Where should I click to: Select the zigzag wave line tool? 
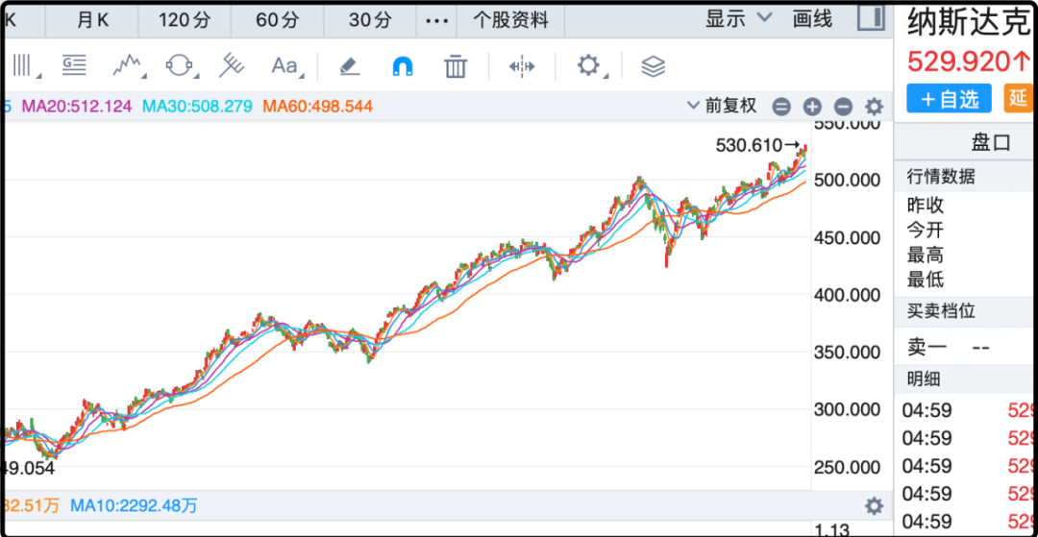click(x=128, y=66)
